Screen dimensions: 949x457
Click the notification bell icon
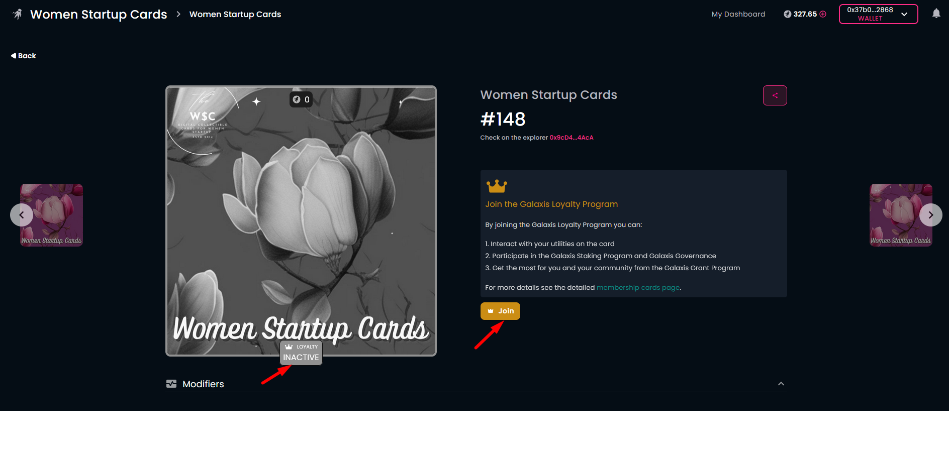coord(936,14)
